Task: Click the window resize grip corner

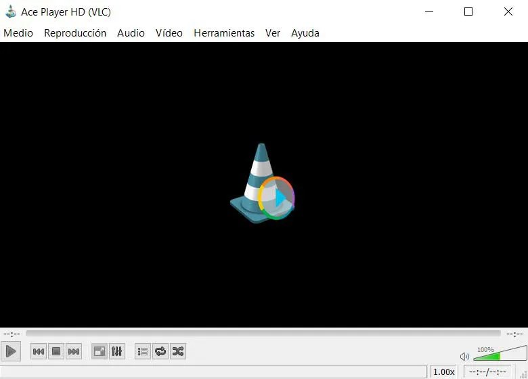Action: pos(524,375)
